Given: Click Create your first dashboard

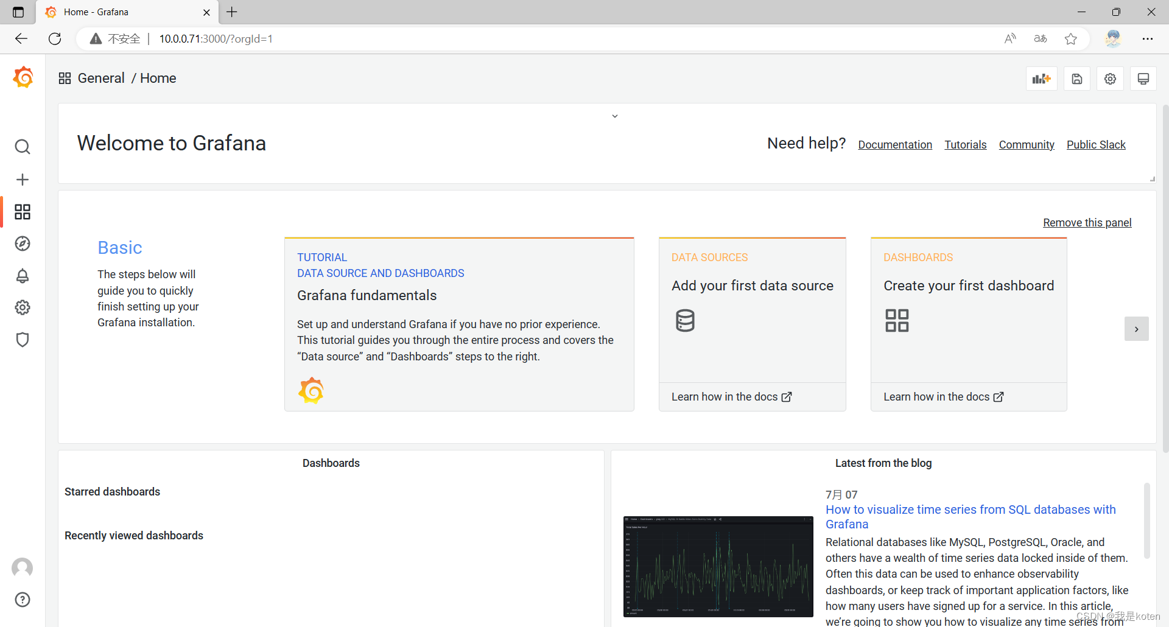Looking at the screenshot, I should 969,285.
